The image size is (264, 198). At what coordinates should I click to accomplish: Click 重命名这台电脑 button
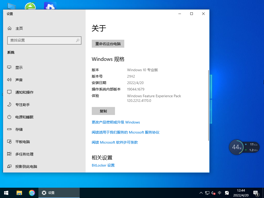tap(108, 44)
